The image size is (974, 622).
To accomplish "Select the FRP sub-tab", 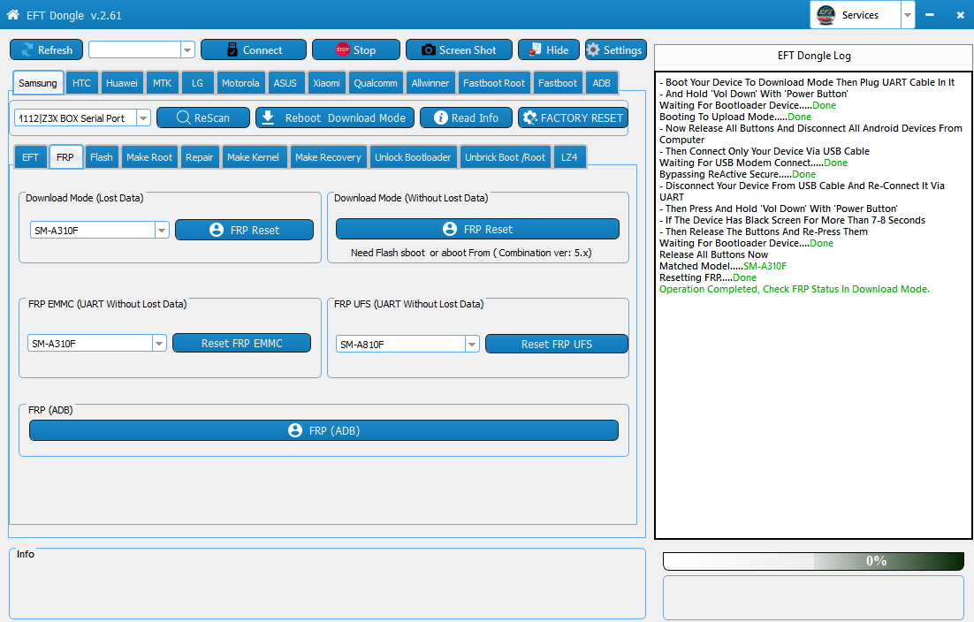I will tap(65, 157).
